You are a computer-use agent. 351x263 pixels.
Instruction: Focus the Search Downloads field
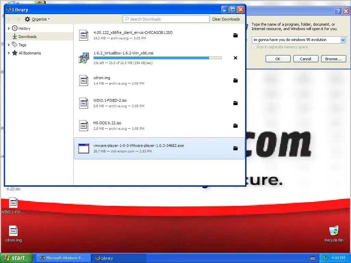coord(166,19)
